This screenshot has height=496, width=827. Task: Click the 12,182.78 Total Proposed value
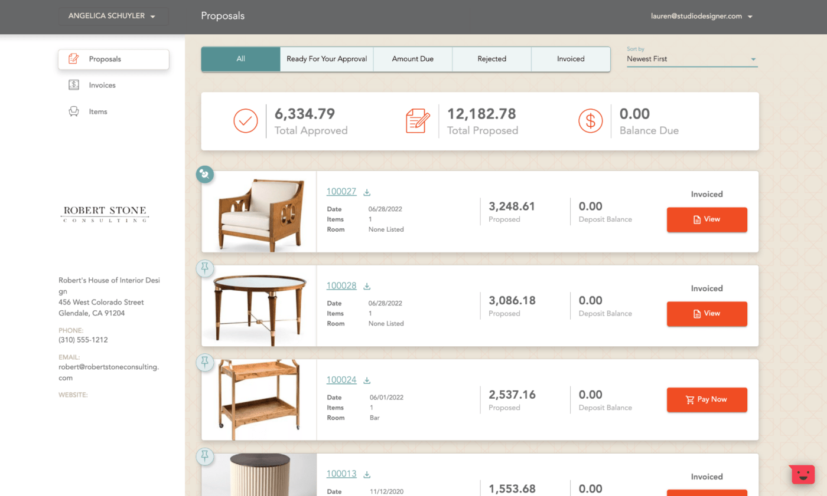pos(481,114)
